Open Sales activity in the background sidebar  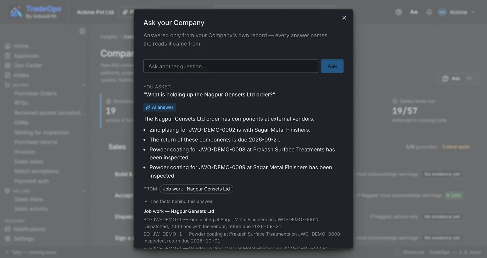tap(31, 209)
